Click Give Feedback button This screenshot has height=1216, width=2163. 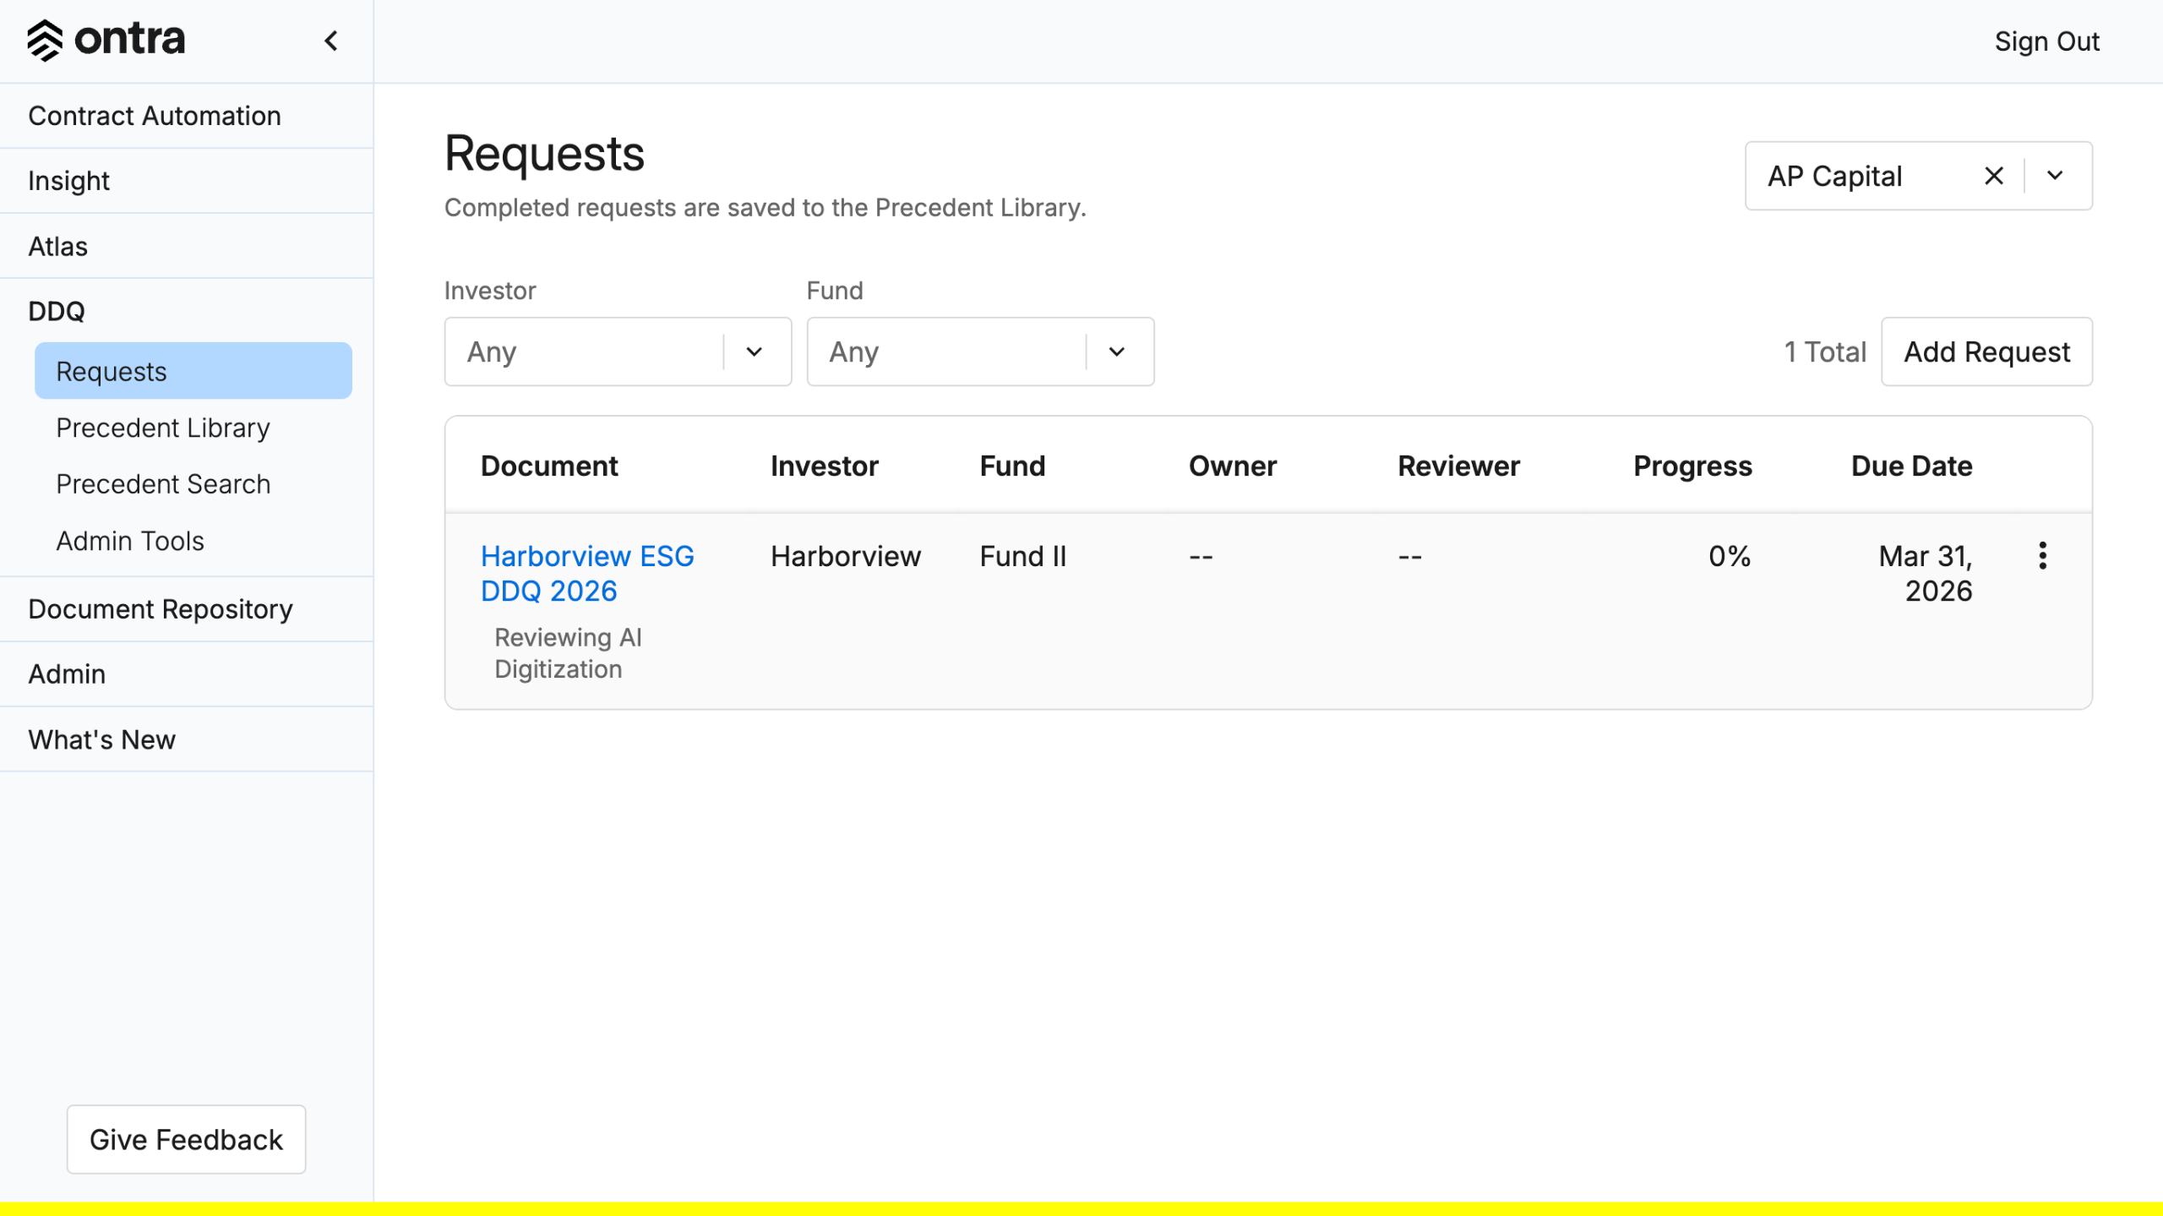click(x=186, y=1139)
